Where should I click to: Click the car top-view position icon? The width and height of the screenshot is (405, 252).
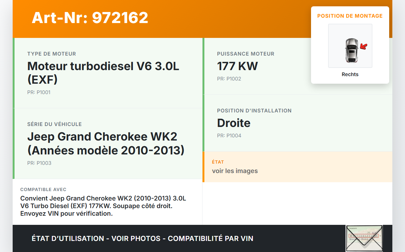[351, 50]
